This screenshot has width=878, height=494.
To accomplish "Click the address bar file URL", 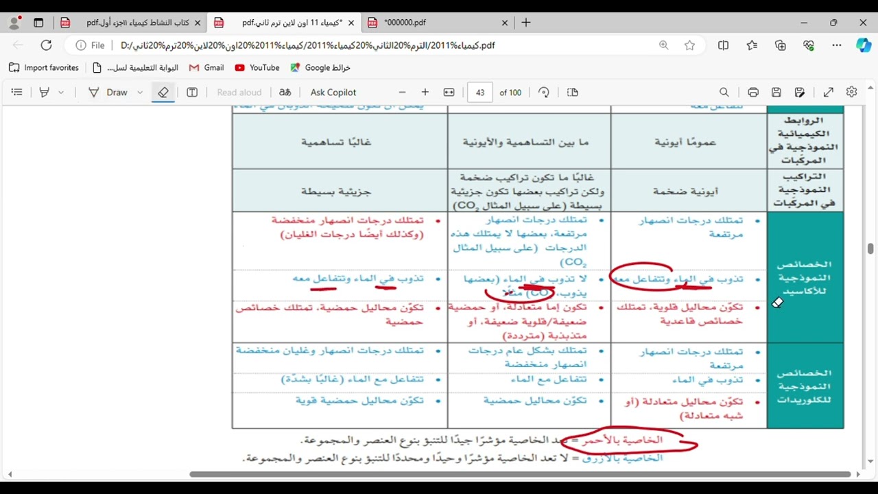I will click(307, 45).
